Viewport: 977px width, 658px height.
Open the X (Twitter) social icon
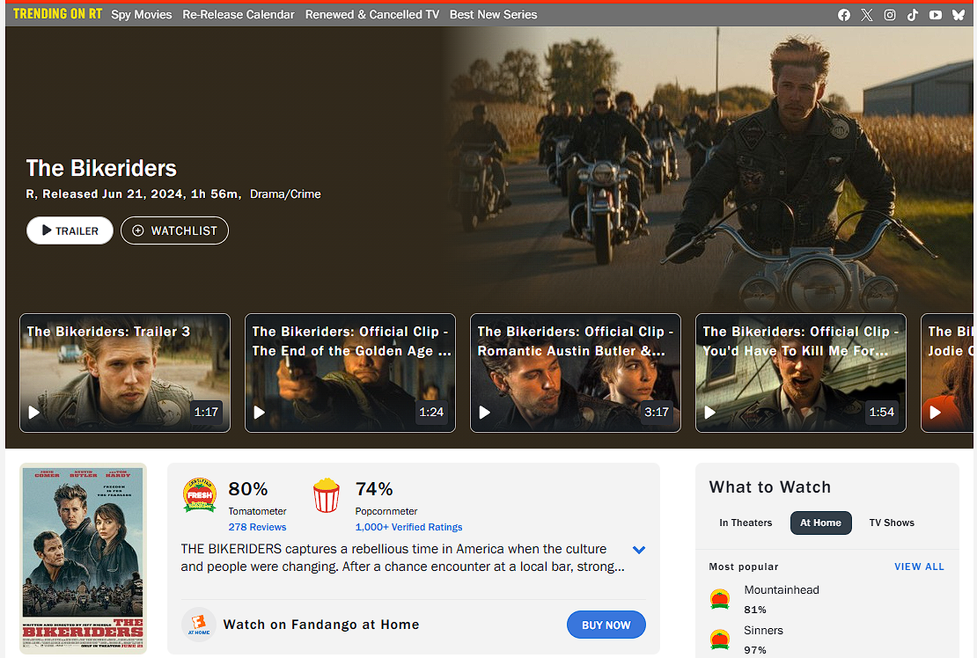867,15
